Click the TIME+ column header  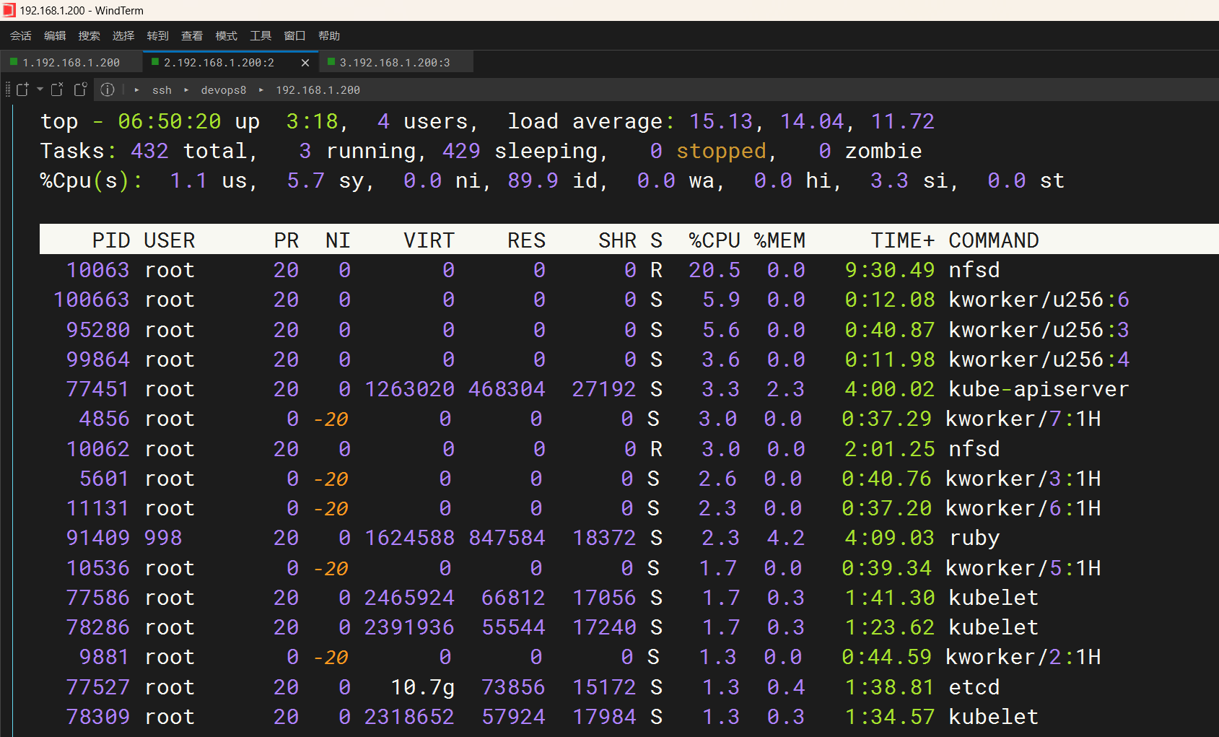point(903,240)
